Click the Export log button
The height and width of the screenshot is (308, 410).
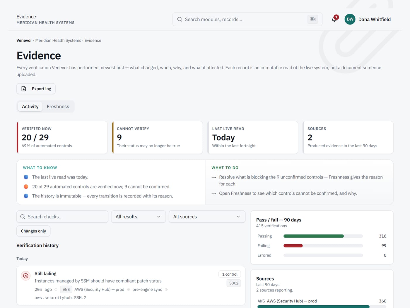point(36,89)
